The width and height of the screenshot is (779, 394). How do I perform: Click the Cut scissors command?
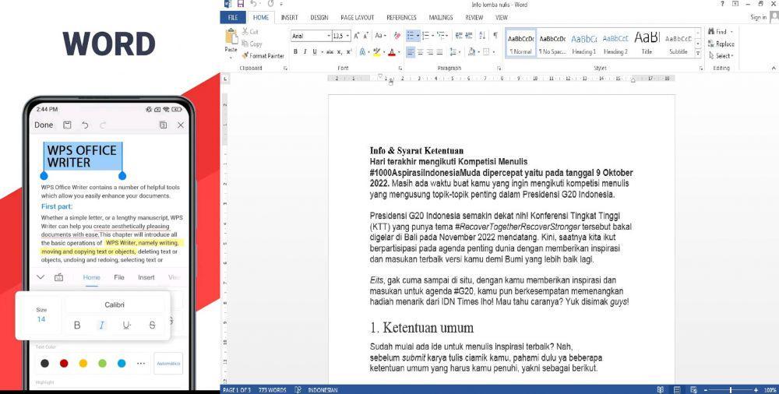250,31
